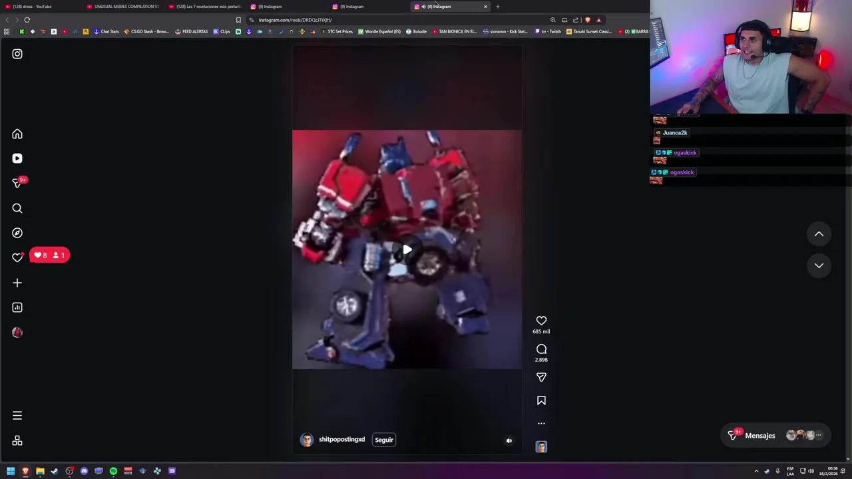
Task: Open Notifications heart icon in sidebar
Action: point(17,257)
